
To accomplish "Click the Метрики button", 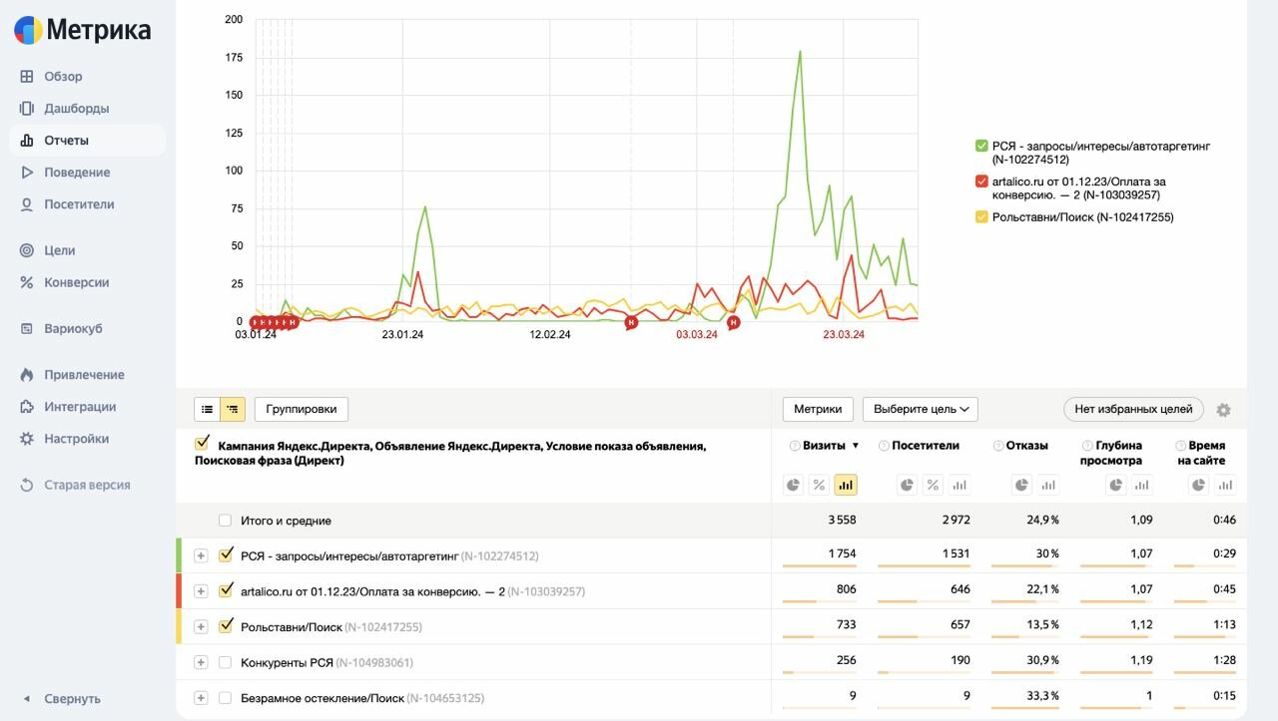I will point(818,409).
